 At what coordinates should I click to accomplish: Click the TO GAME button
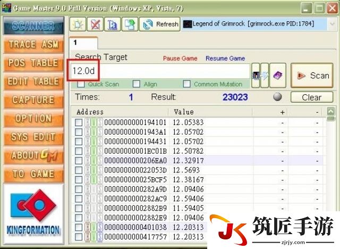pos(33,173)
